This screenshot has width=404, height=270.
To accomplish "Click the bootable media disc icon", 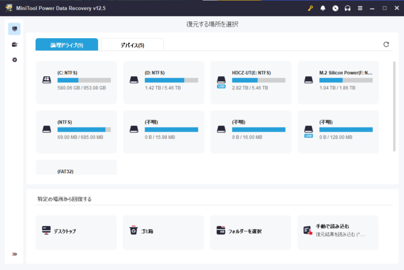I will tap(335, 8).
